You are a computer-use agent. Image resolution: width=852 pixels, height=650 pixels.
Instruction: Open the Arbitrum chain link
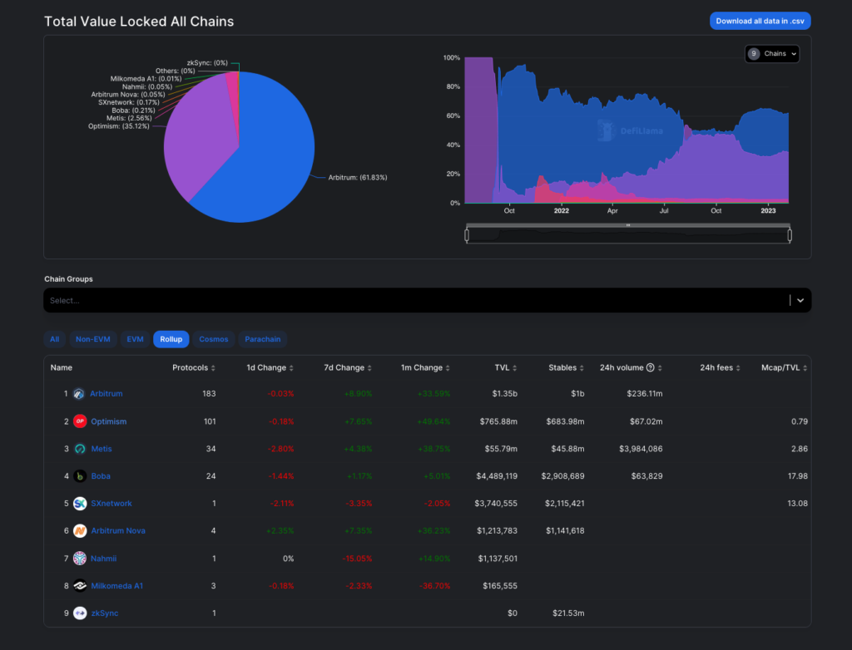tap(106, 394)
